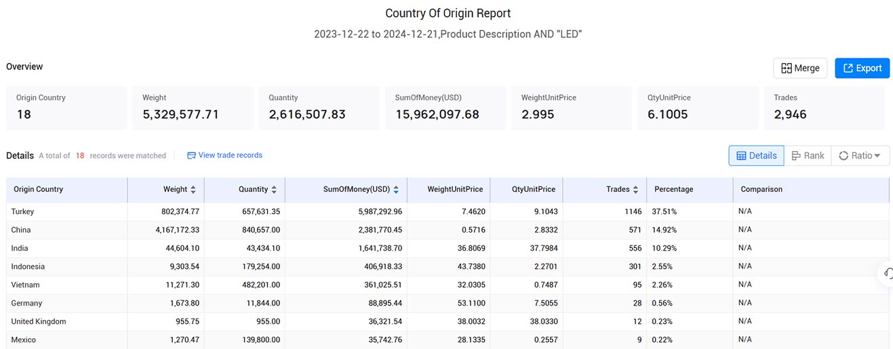Select the Turkey row

click(x=448, y=211)
